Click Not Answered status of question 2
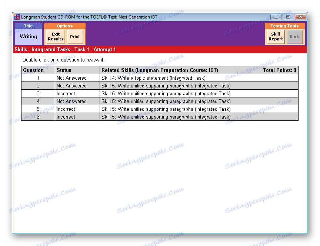The width and height of the screenshot is (320, 246). coord(71,86)
